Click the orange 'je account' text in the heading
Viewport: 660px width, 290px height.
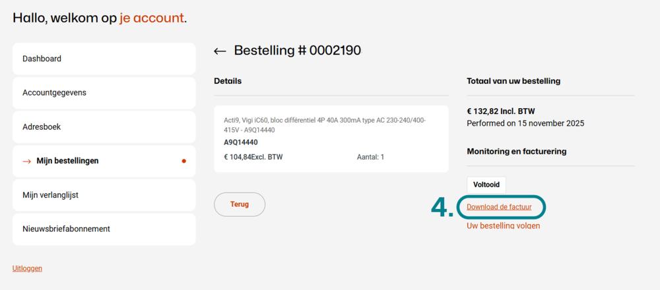pos(151,18)
